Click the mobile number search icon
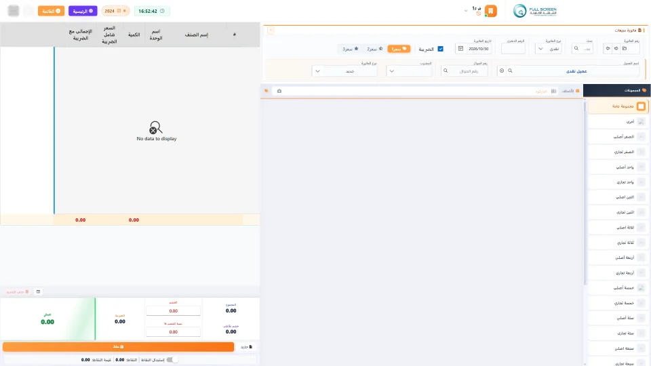651x366 pixels. [446, 71]
